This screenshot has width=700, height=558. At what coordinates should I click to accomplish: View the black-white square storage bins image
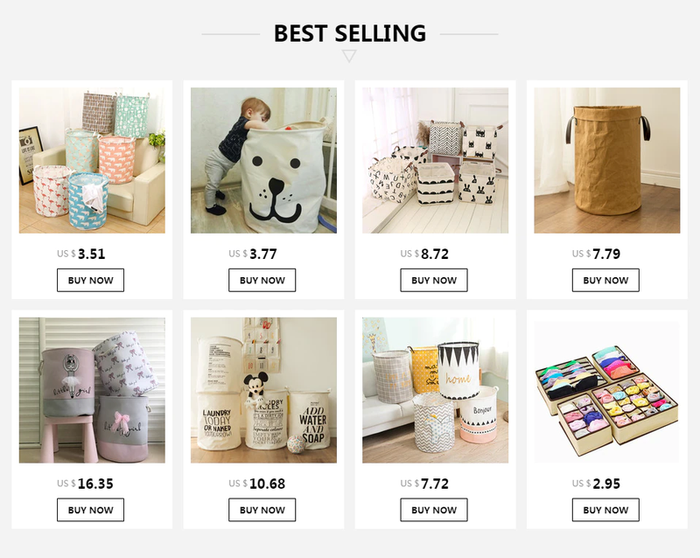[x=435, y=160]
